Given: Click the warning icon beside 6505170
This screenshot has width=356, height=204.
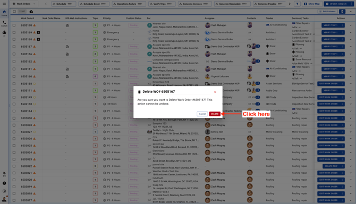Looking at the screenshot, I should (x=35, y=25).
